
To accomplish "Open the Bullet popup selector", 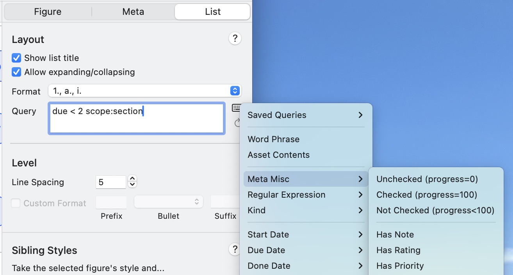I will pos(168,202).
